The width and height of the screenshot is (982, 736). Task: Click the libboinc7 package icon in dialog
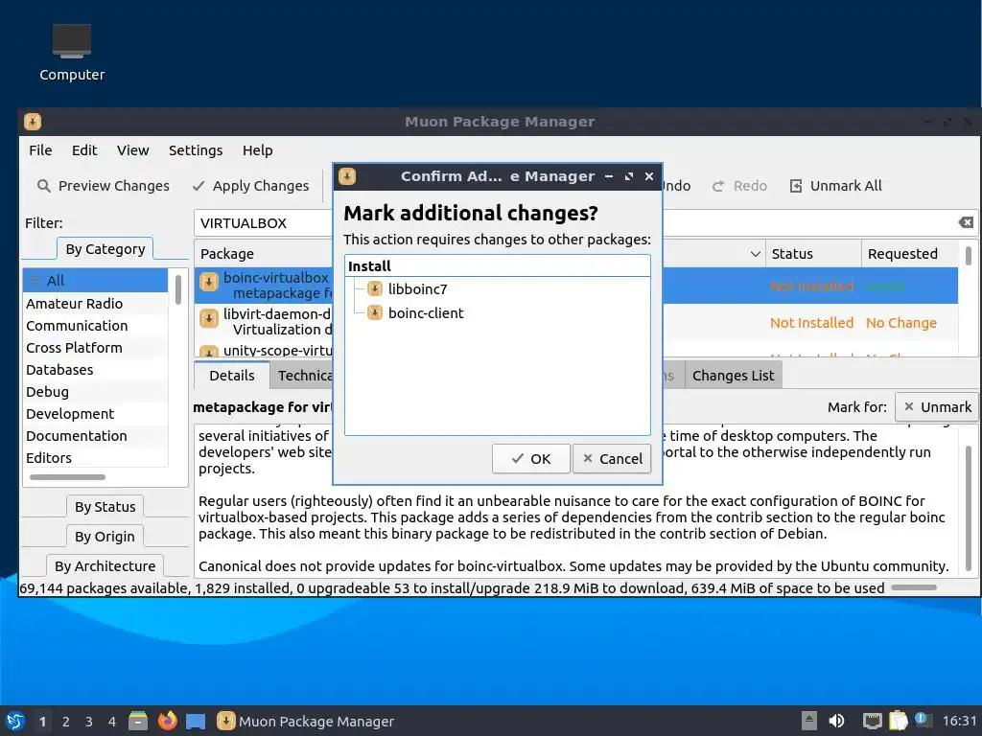click(x=375, y=288)
